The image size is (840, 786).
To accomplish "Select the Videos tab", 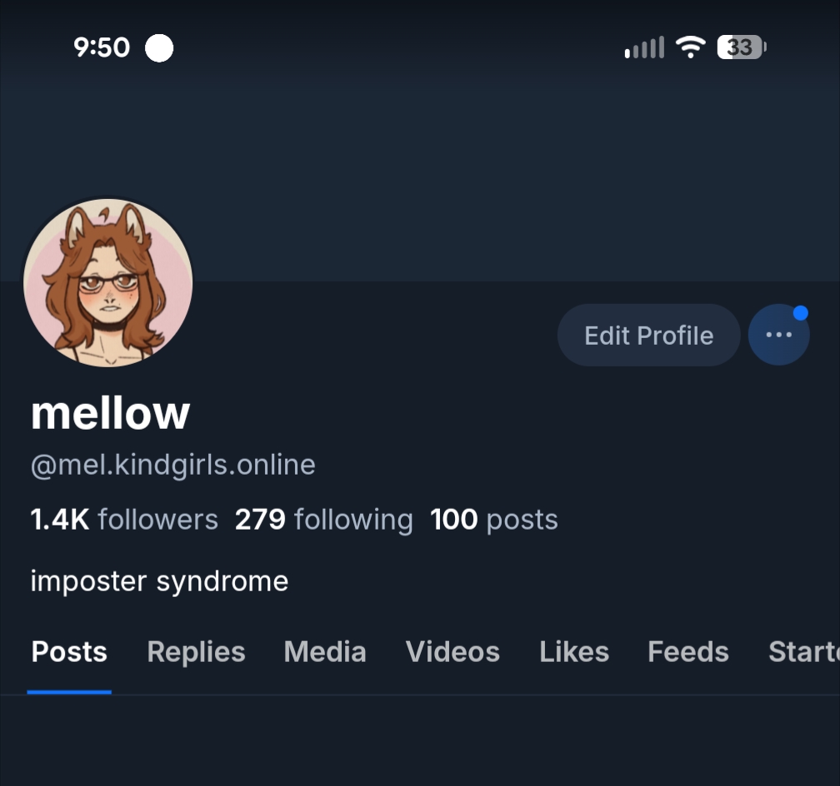I will (452, 652).
